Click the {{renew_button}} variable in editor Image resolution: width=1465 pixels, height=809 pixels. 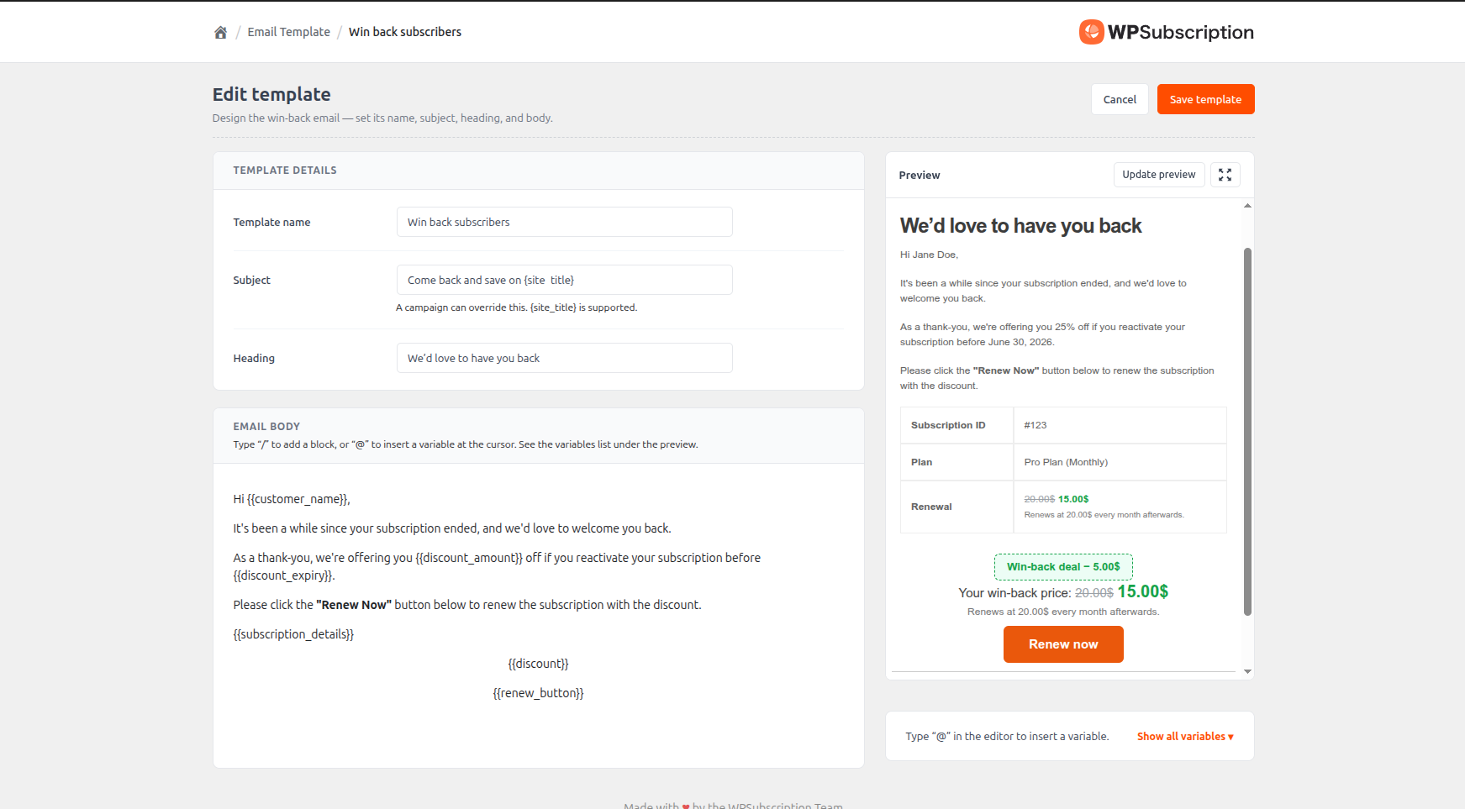538,693
